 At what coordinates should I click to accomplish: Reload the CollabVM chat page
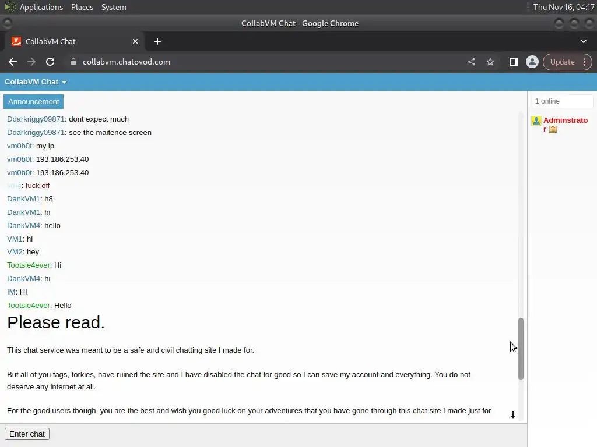50,62
